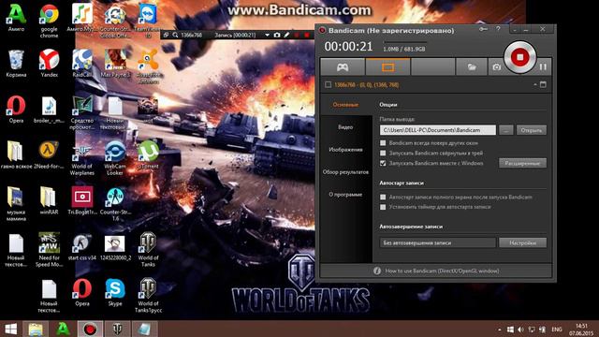Click the magnifier icon on recording bar
Viewport: 599px width, 337px height.
[175, 35]
